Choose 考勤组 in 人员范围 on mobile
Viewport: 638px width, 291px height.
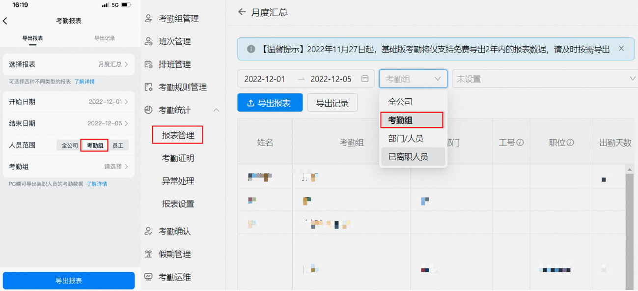(x=94, y=145)
